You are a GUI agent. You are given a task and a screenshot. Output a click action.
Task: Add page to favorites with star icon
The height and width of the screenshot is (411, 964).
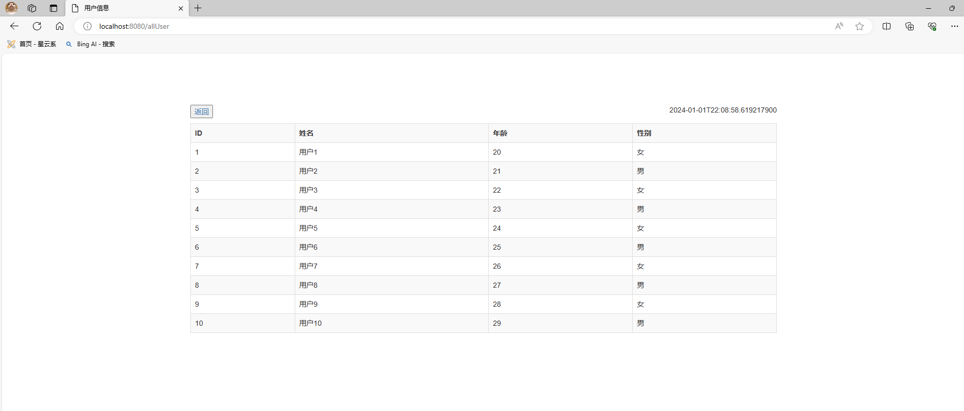coord(860,26)
